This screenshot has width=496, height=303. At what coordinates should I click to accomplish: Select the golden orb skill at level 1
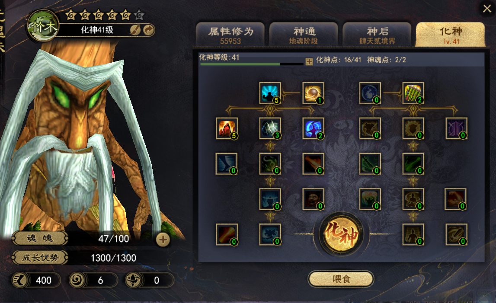[x=313, y=93]
